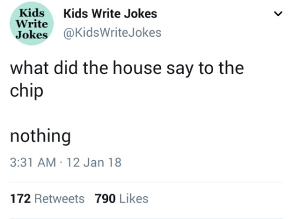Select the punchline text nothing
The width and height of the screenshot is (292, 219).
[40, 136]
